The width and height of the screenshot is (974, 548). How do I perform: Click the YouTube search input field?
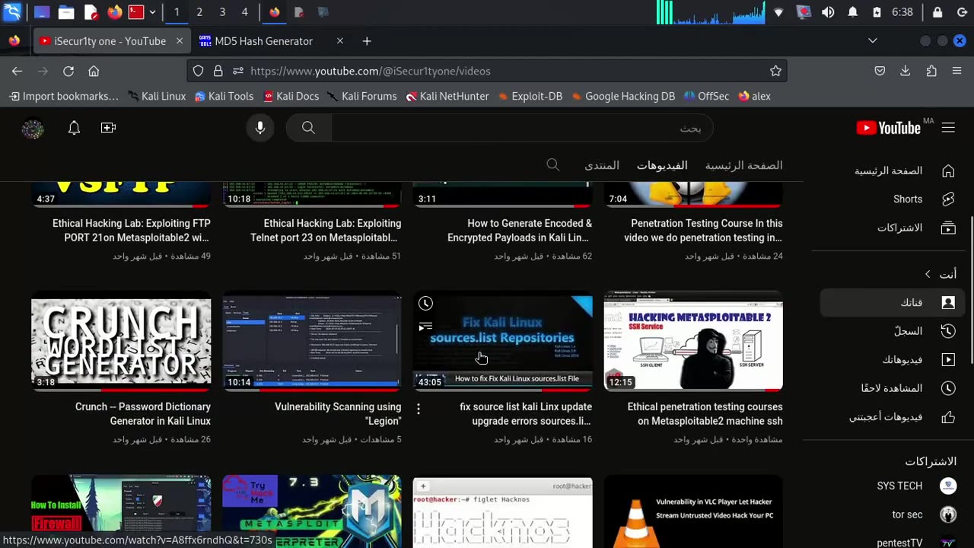coord(521,128)
